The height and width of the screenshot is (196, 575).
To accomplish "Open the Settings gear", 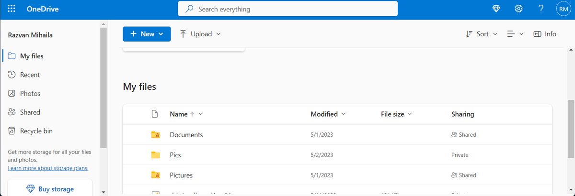I will 518,9.
